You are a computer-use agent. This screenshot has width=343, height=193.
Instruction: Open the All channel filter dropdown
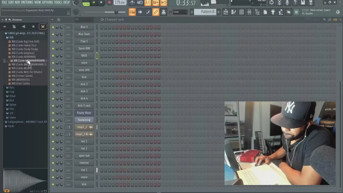(84, 20)
